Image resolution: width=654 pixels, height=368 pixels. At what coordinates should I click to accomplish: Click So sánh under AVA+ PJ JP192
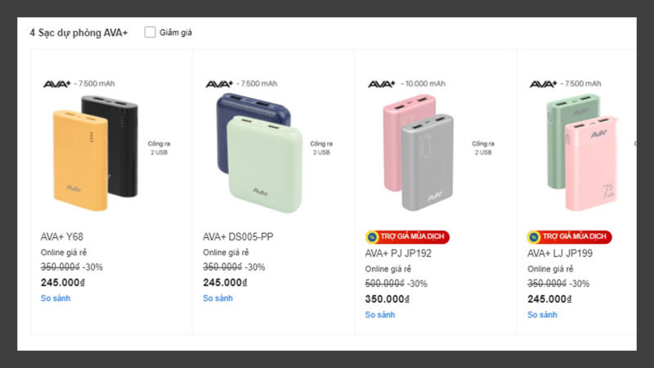(380, 315)
